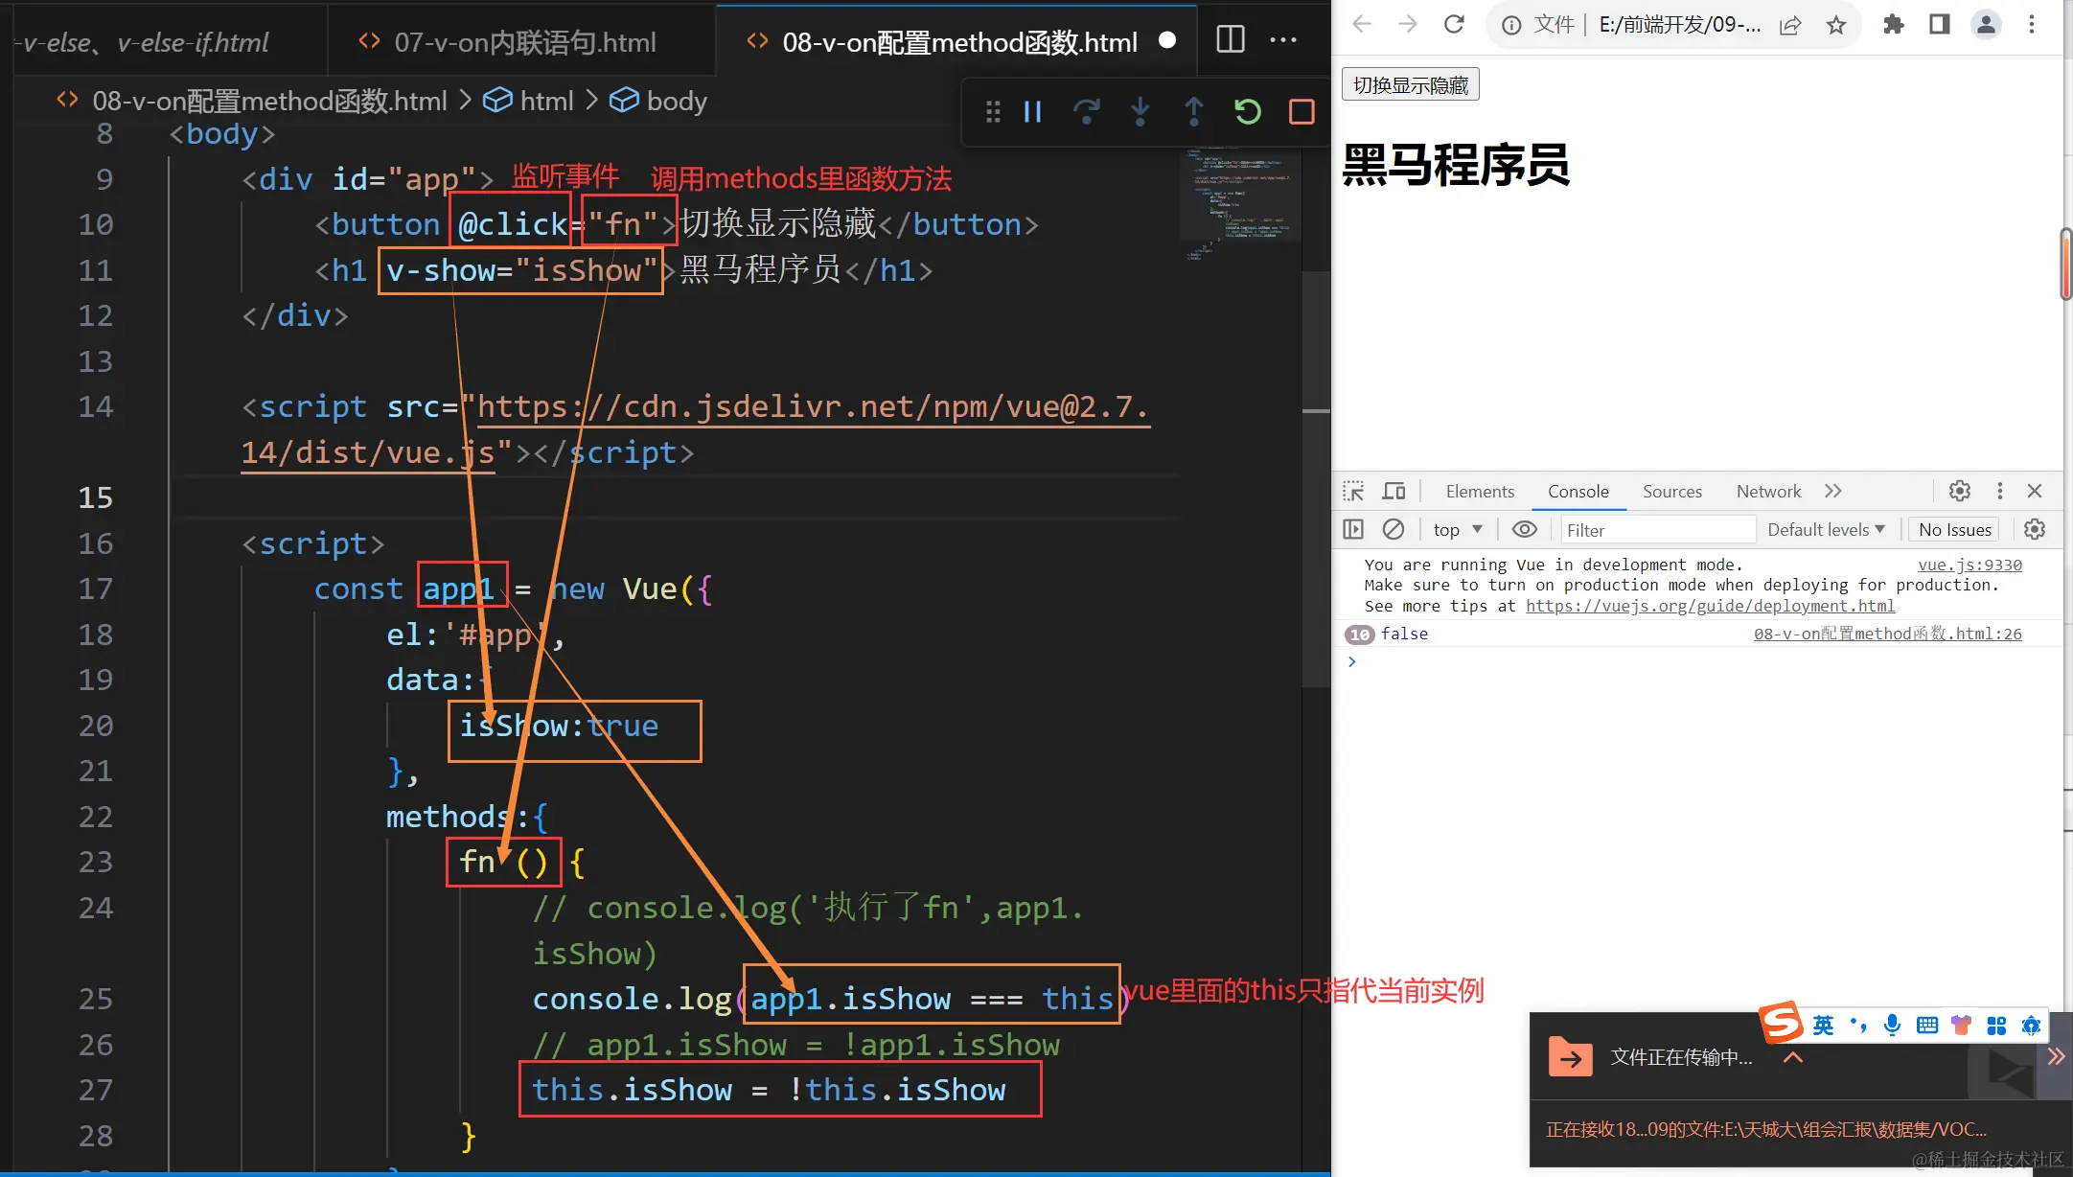
Task: Open the Chrome extensions puzzle icon
Action: coord(1893,24)
